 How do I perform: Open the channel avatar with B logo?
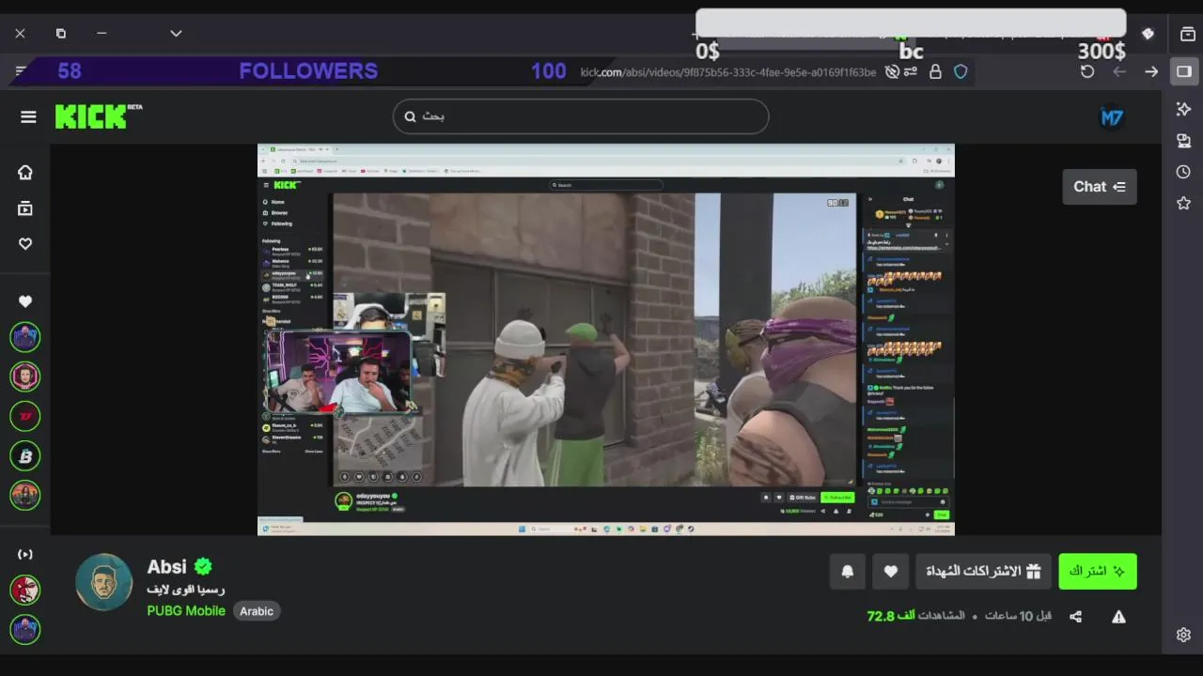pyautogui.click(x=25, y=455)
